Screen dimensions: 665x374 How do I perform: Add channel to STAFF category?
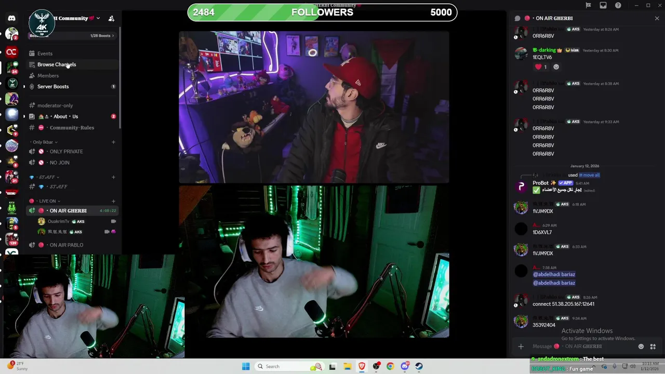click(x=113, y=177)
